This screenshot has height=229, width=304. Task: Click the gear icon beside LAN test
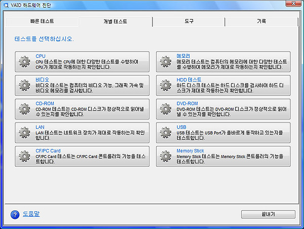pyautogui.click(x=24, y=133)
